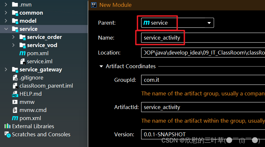This screenshot has width=265, height=147.
Task: Select the service_order module name
Action: (x=45, y=37)
